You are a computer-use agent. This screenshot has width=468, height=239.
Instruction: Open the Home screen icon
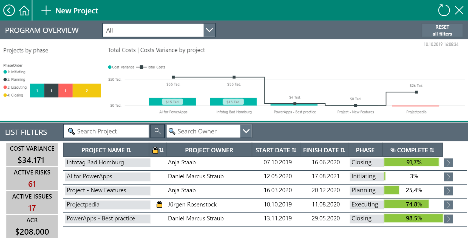24,11
